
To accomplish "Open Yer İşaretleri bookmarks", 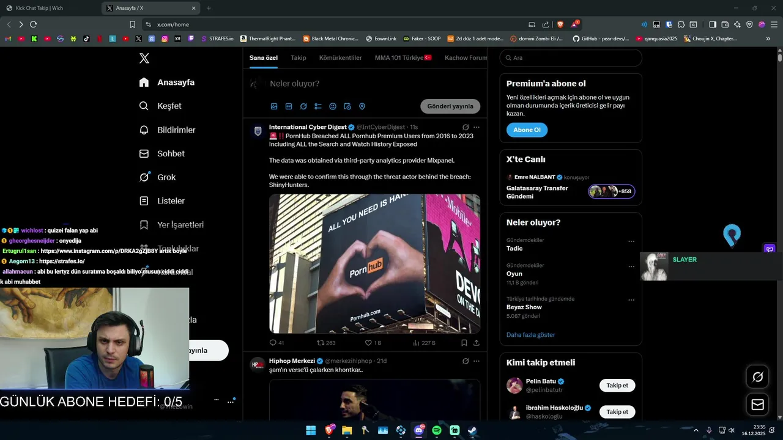I will [171, 224].
